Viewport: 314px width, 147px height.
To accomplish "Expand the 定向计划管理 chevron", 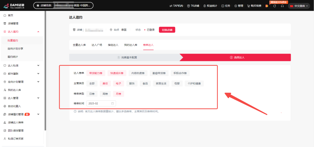I will point(38,82).
